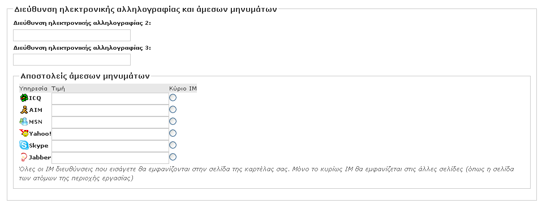The image size is (542, 208).
Task: Click the AIM running man icon
Action: click(24, 110)
